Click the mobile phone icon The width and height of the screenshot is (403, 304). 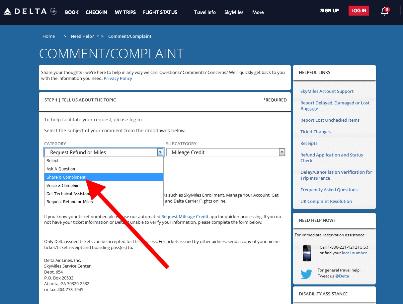307,253
